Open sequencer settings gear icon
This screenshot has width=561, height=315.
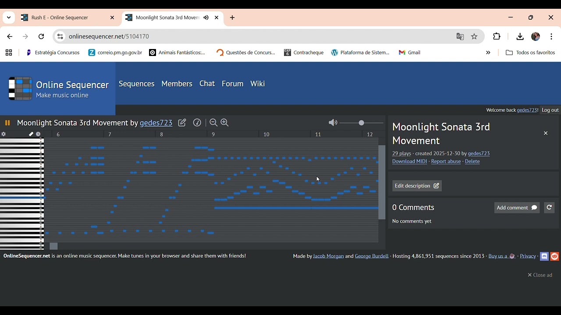click(4, 134)
